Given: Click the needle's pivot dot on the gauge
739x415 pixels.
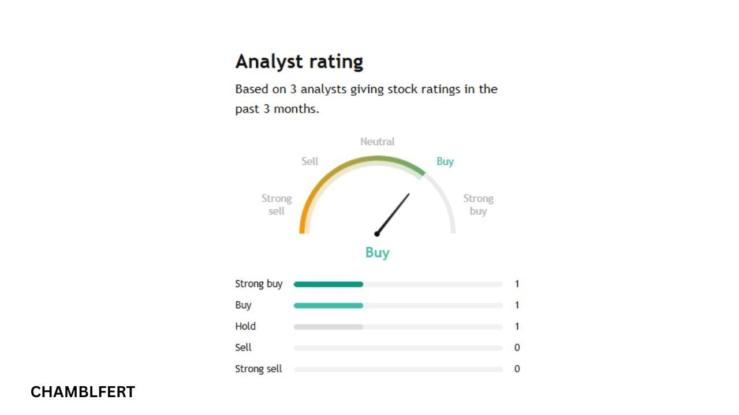Looking at the screenshot, I should (x=377, y=233).
